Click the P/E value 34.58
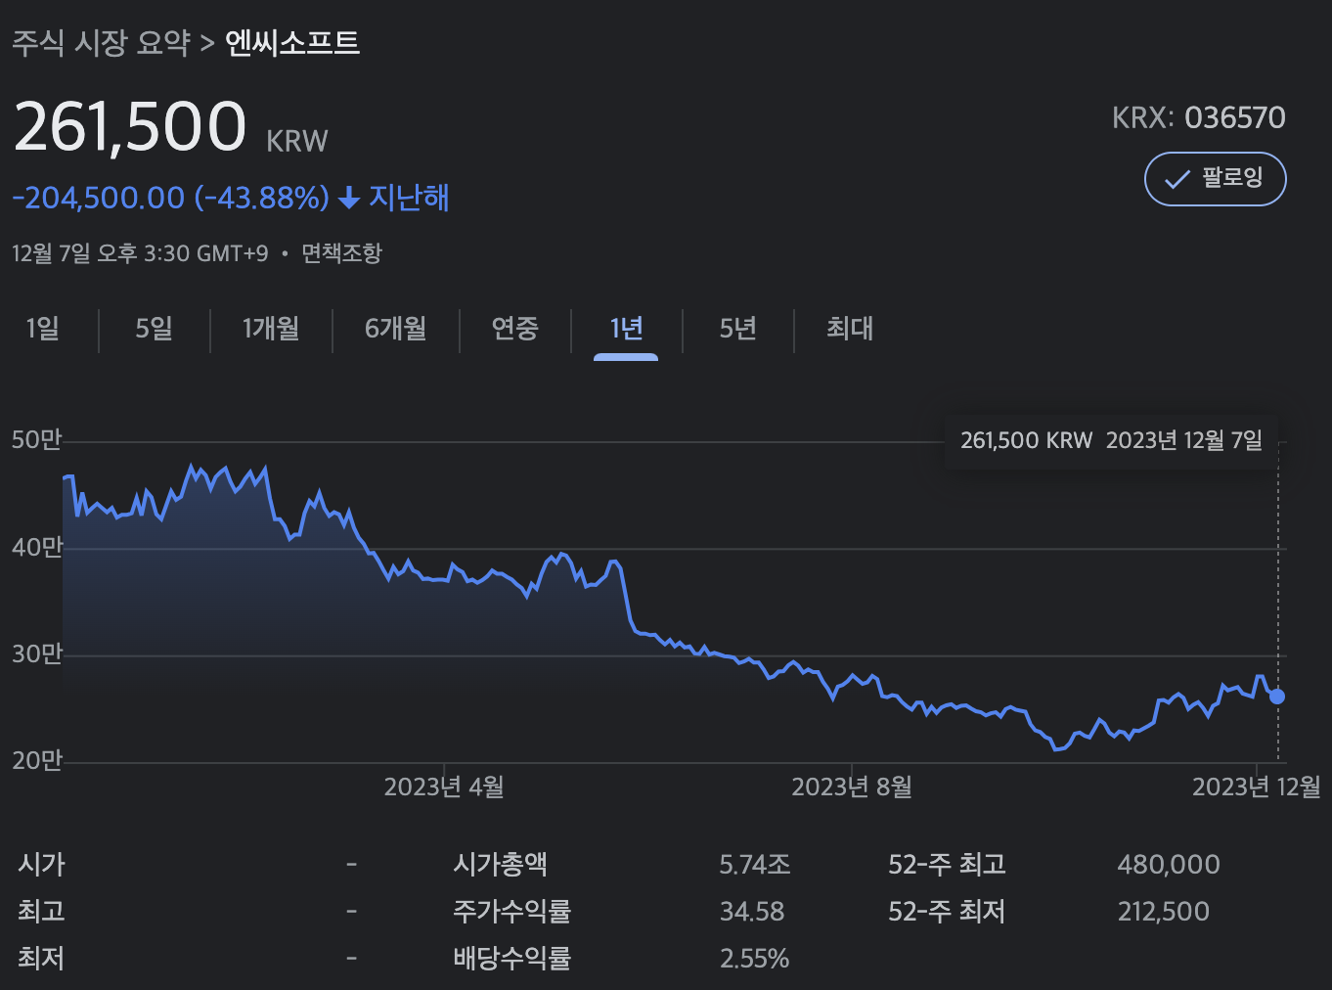 point(752,912)
